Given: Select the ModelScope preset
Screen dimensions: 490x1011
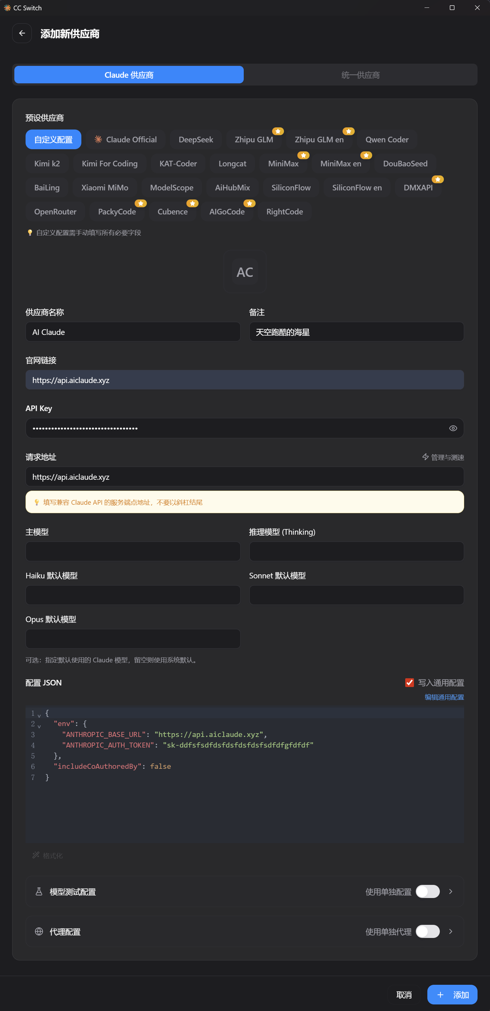Looking at the screenshot, I should (172, 188).
